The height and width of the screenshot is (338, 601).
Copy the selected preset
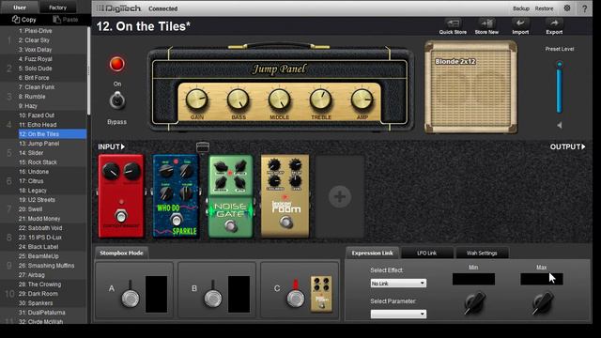pyautogui.click(x=23, y=20)
